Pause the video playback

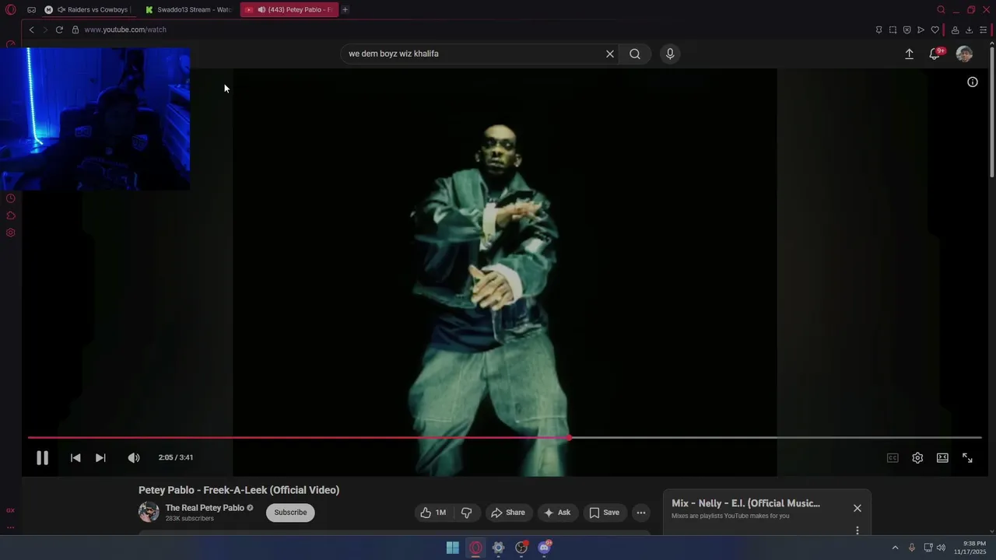coord(42,458)
